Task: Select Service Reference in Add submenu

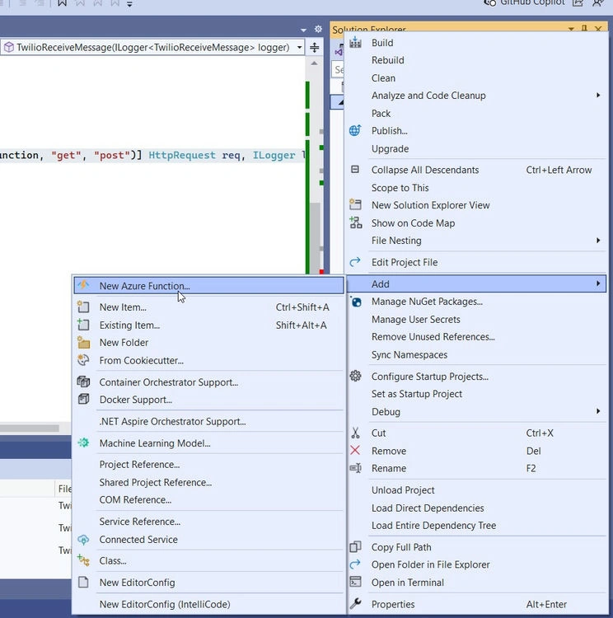Action: point(139,522)
